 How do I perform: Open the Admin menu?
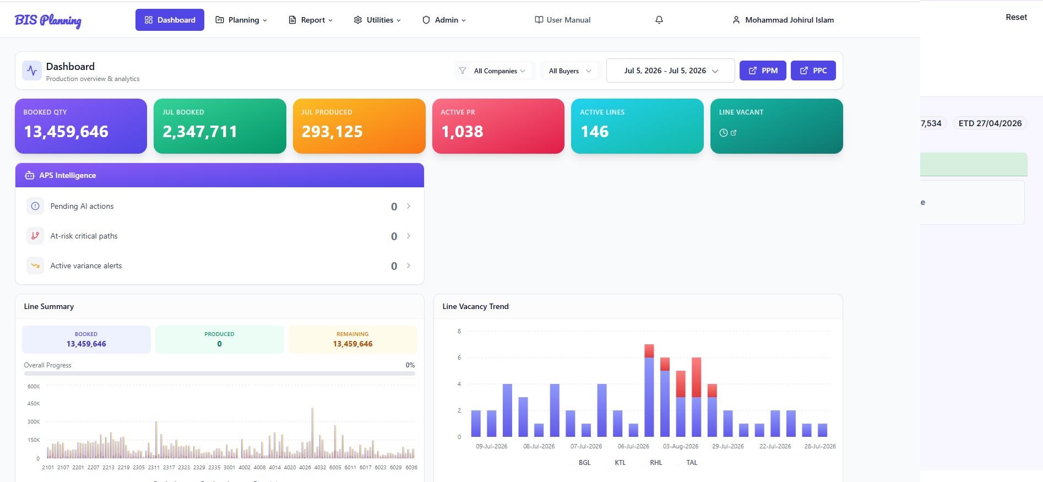pyautogui.click(x=444, y=20)
